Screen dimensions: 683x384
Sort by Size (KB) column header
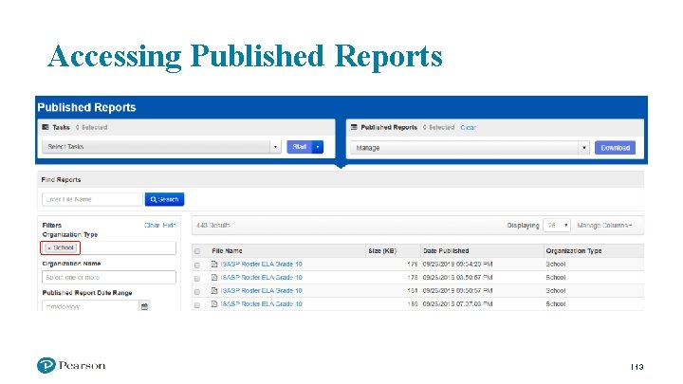coord(382,250)
